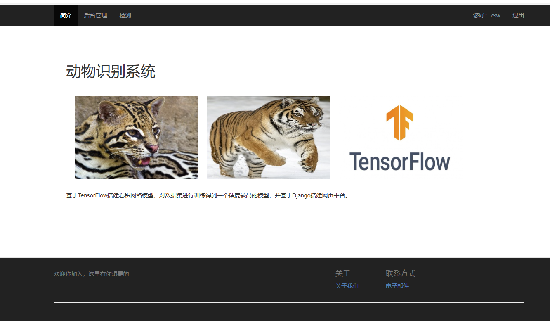This screenshot has width=550, height=321.
Task: Click the 基于TensorFlow搭建卷积网络模型 description text
Action: [x=208, y=195]
